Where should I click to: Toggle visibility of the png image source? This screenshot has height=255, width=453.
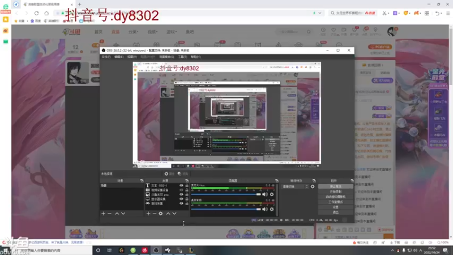pos(181,194)
